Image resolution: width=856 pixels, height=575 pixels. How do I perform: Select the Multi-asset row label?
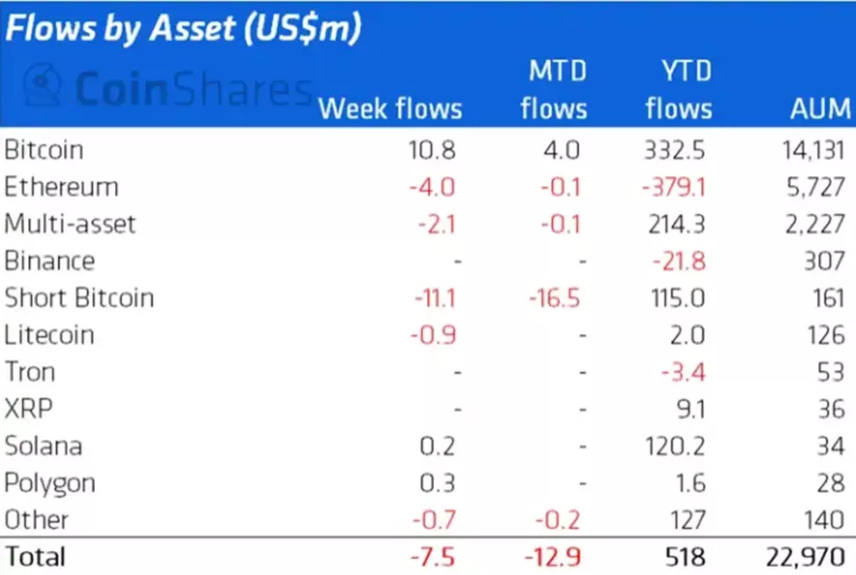point(70,223)
